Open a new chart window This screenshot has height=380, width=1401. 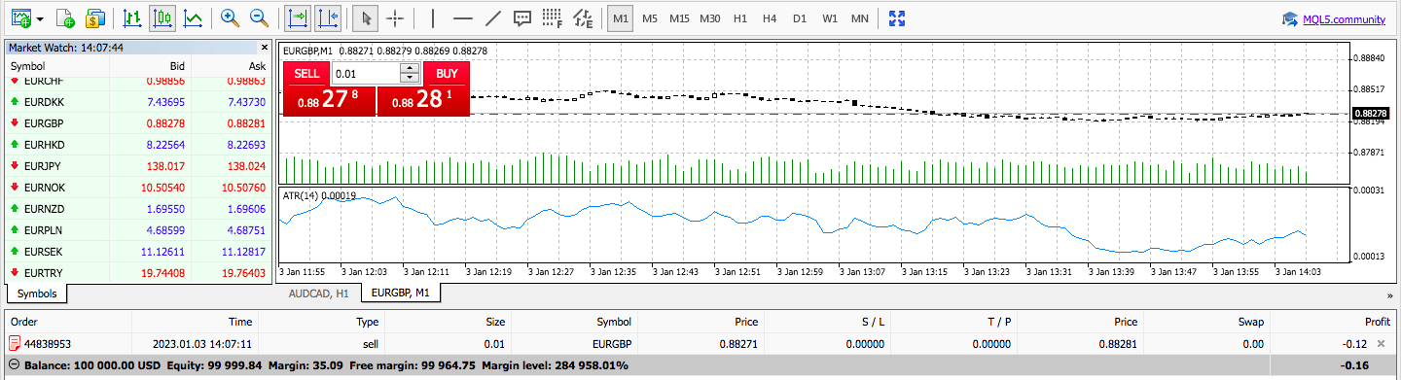tap(21, 17)
